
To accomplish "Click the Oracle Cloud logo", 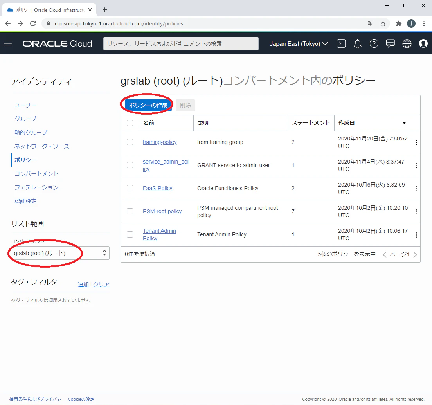I will (x=57, y=43).
